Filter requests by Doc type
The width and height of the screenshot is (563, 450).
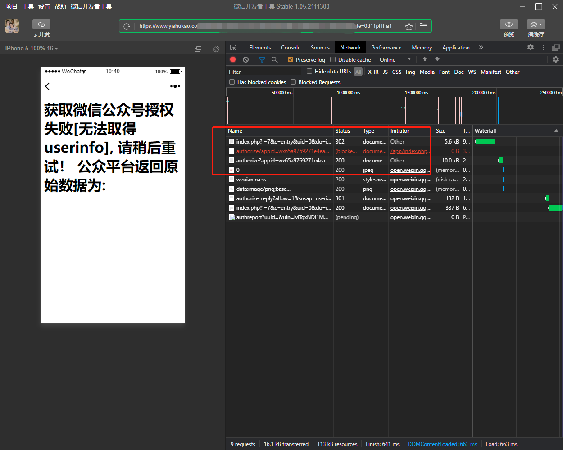459,72
